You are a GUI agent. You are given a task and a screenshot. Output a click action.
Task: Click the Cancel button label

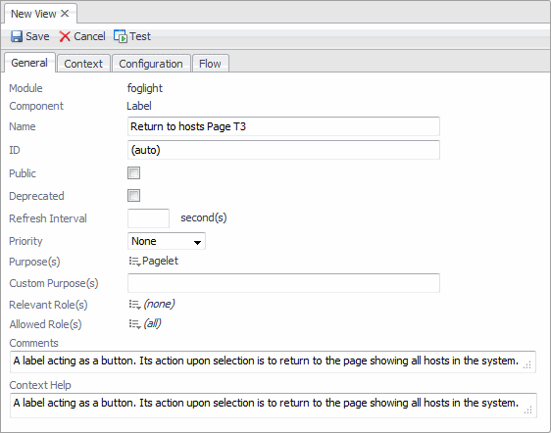[x=89, y=36]
